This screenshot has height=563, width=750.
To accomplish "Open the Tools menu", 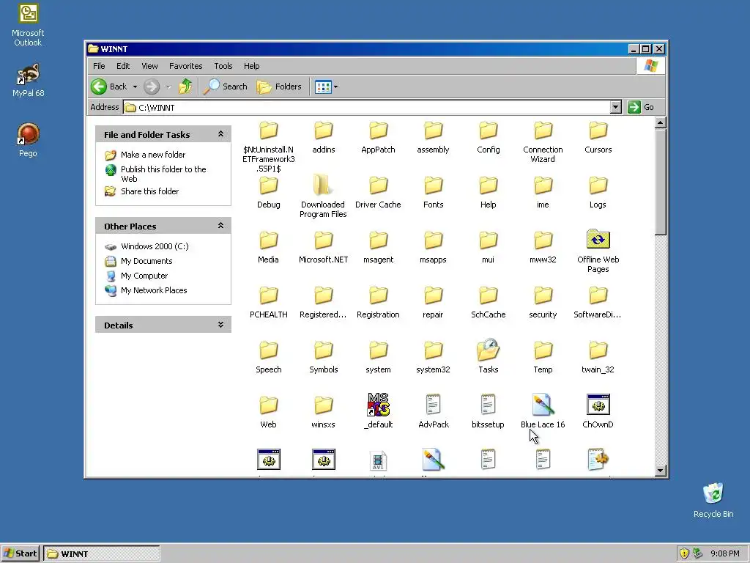I will (x=223, y=66).
